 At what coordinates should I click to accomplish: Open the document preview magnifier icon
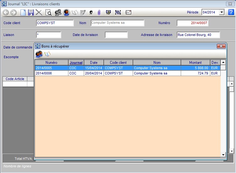click(x=48, y=13)
